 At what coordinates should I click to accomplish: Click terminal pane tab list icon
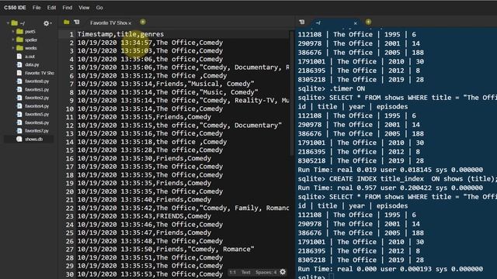(x=302, y=22)
